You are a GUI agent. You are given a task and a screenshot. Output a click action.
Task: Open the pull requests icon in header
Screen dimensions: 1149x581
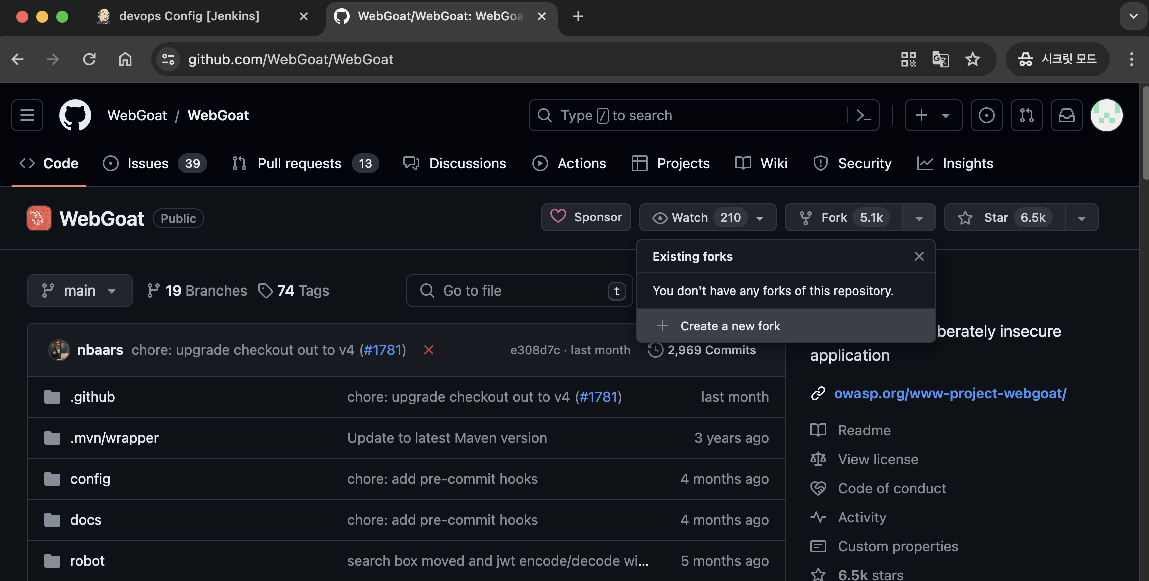tap(1026, 115)
